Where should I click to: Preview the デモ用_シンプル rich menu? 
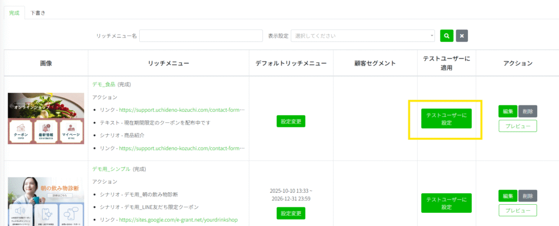pos(518,210)
